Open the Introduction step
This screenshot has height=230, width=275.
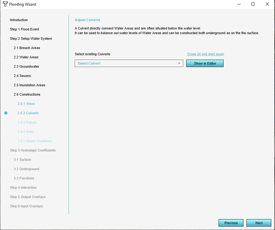(x=19, y=20)
